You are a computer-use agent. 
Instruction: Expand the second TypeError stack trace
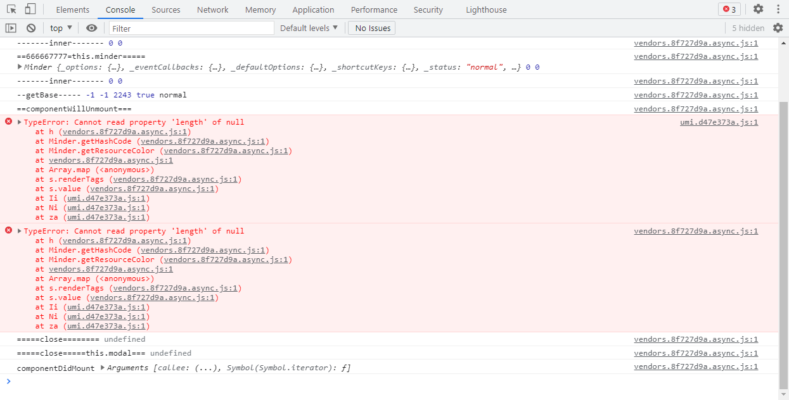click(x=20, y=231)
